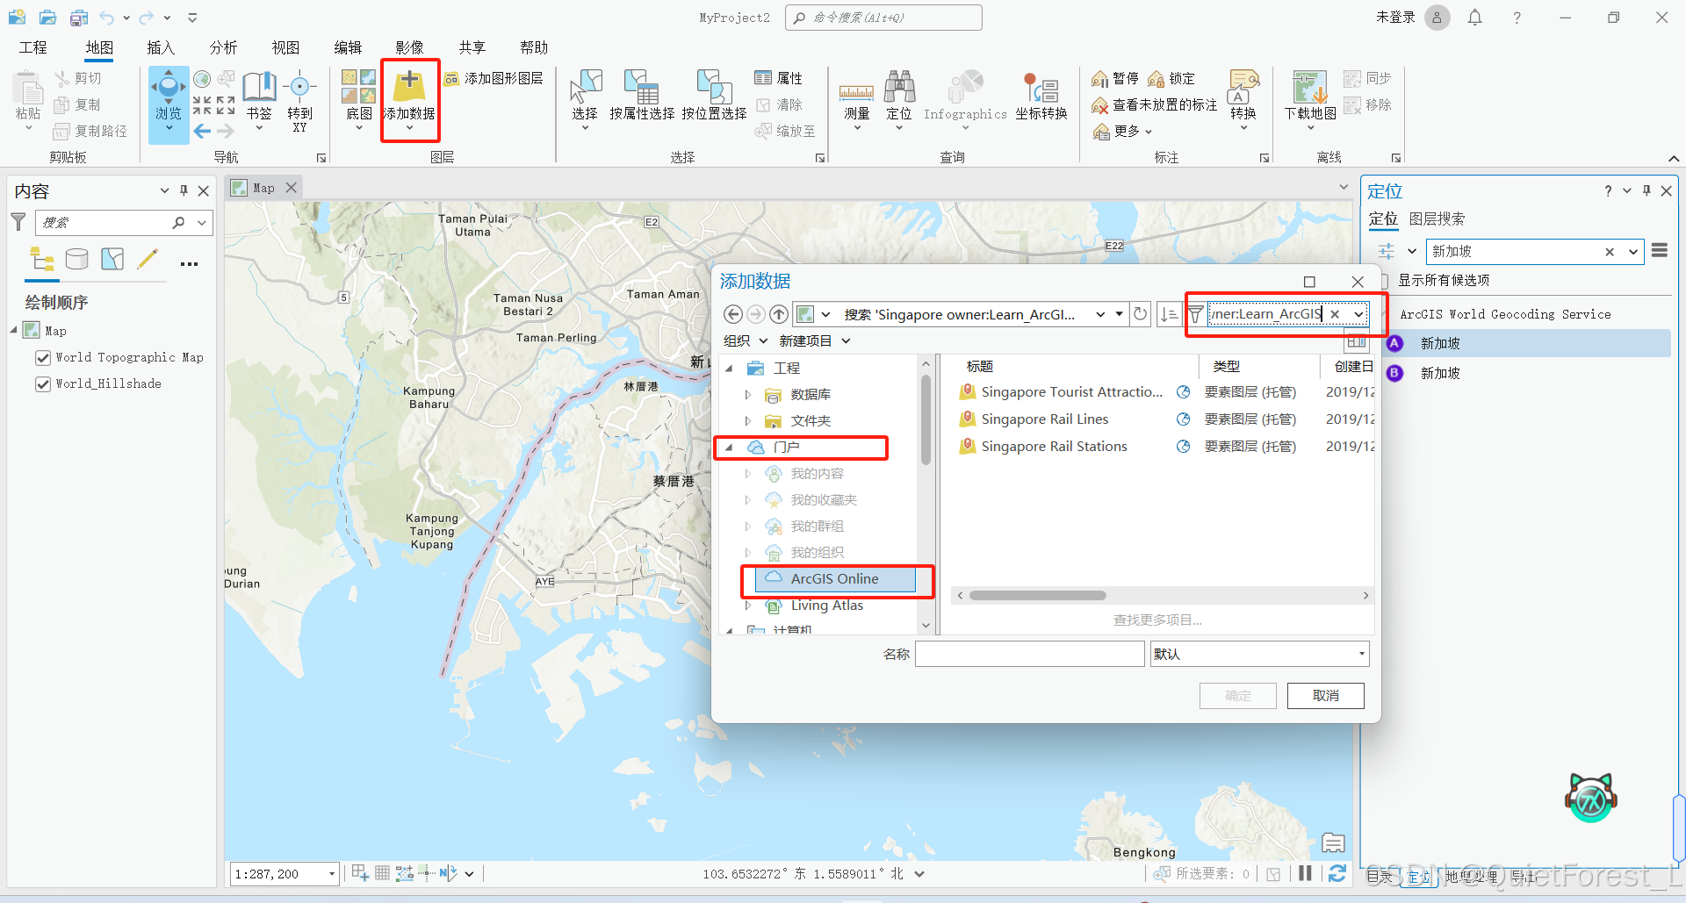Refresh the map view in status bar
This screenshot has width=1686, height=903.
pyautogui.click(x=1337, y=873)
